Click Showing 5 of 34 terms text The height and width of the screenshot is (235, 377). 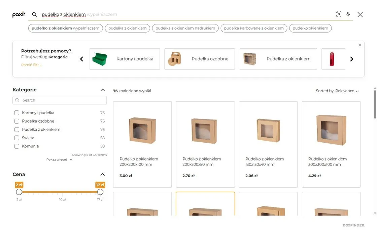pos(89,155)
